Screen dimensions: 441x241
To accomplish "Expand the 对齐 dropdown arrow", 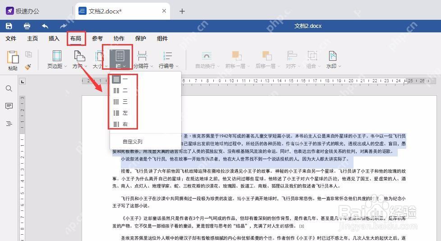I will pyautogui.click(x=299, y=67).
